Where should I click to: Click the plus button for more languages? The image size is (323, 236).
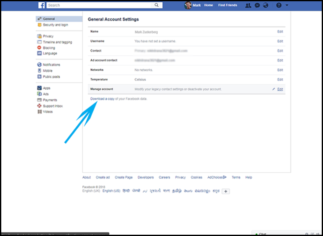226,192
